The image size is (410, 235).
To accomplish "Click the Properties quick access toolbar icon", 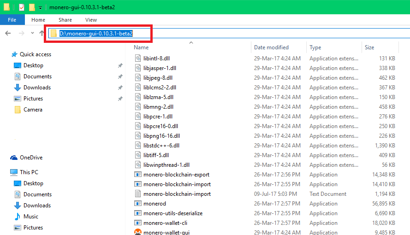I will point(22,7).
